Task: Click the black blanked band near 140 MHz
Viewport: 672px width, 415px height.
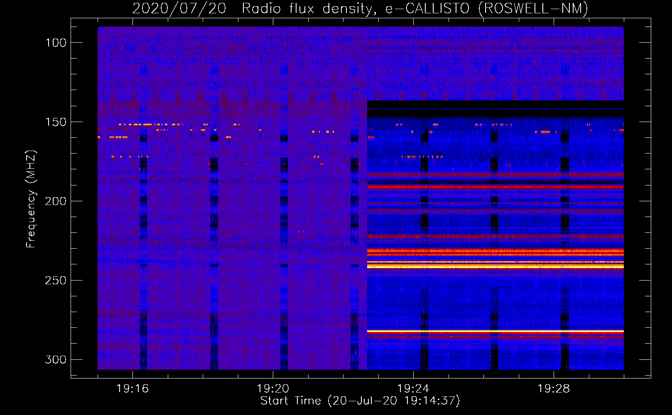Action: coord(495,108)
